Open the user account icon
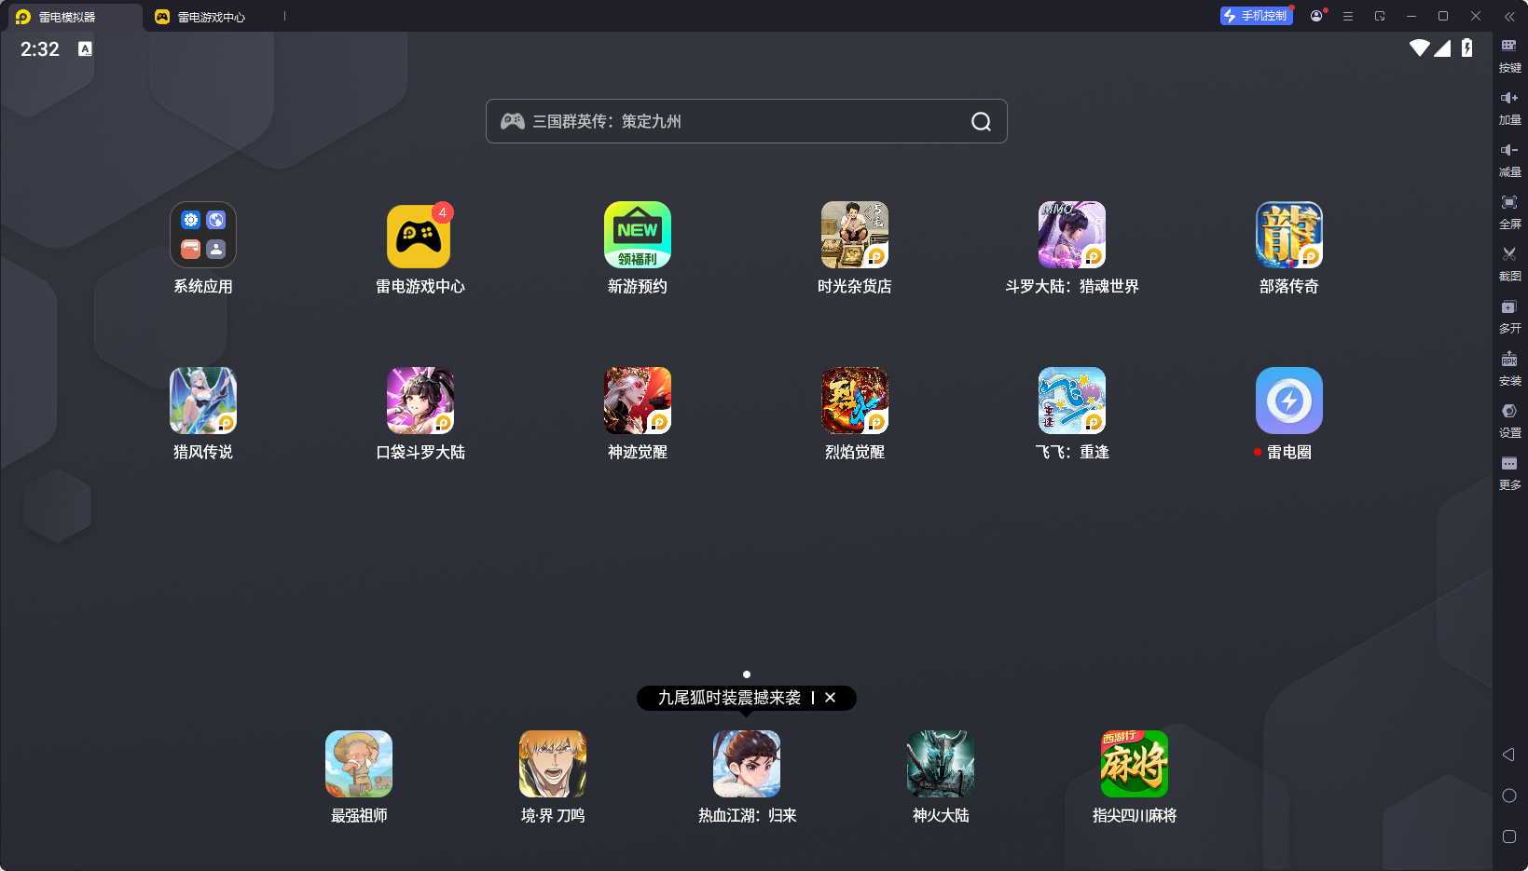This screenshot has height=871, width=1528. pyautogui.click(x=1316, y=16)
